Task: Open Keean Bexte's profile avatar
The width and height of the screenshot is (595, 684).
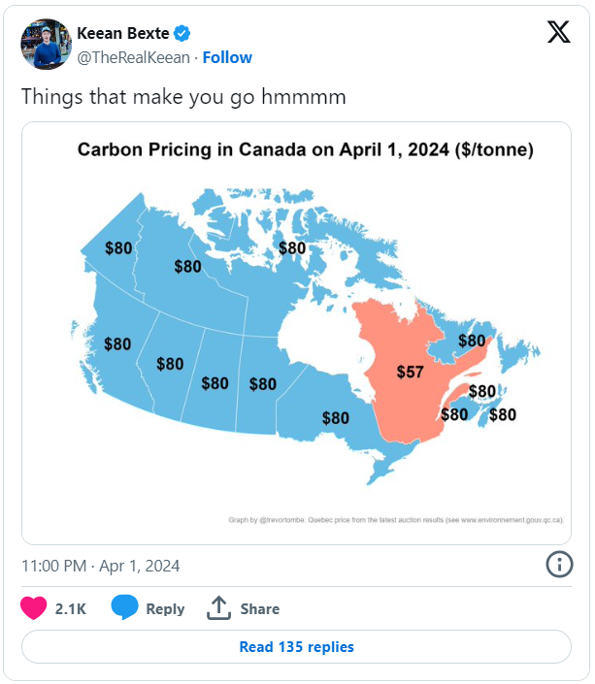Action: point(47,44)
